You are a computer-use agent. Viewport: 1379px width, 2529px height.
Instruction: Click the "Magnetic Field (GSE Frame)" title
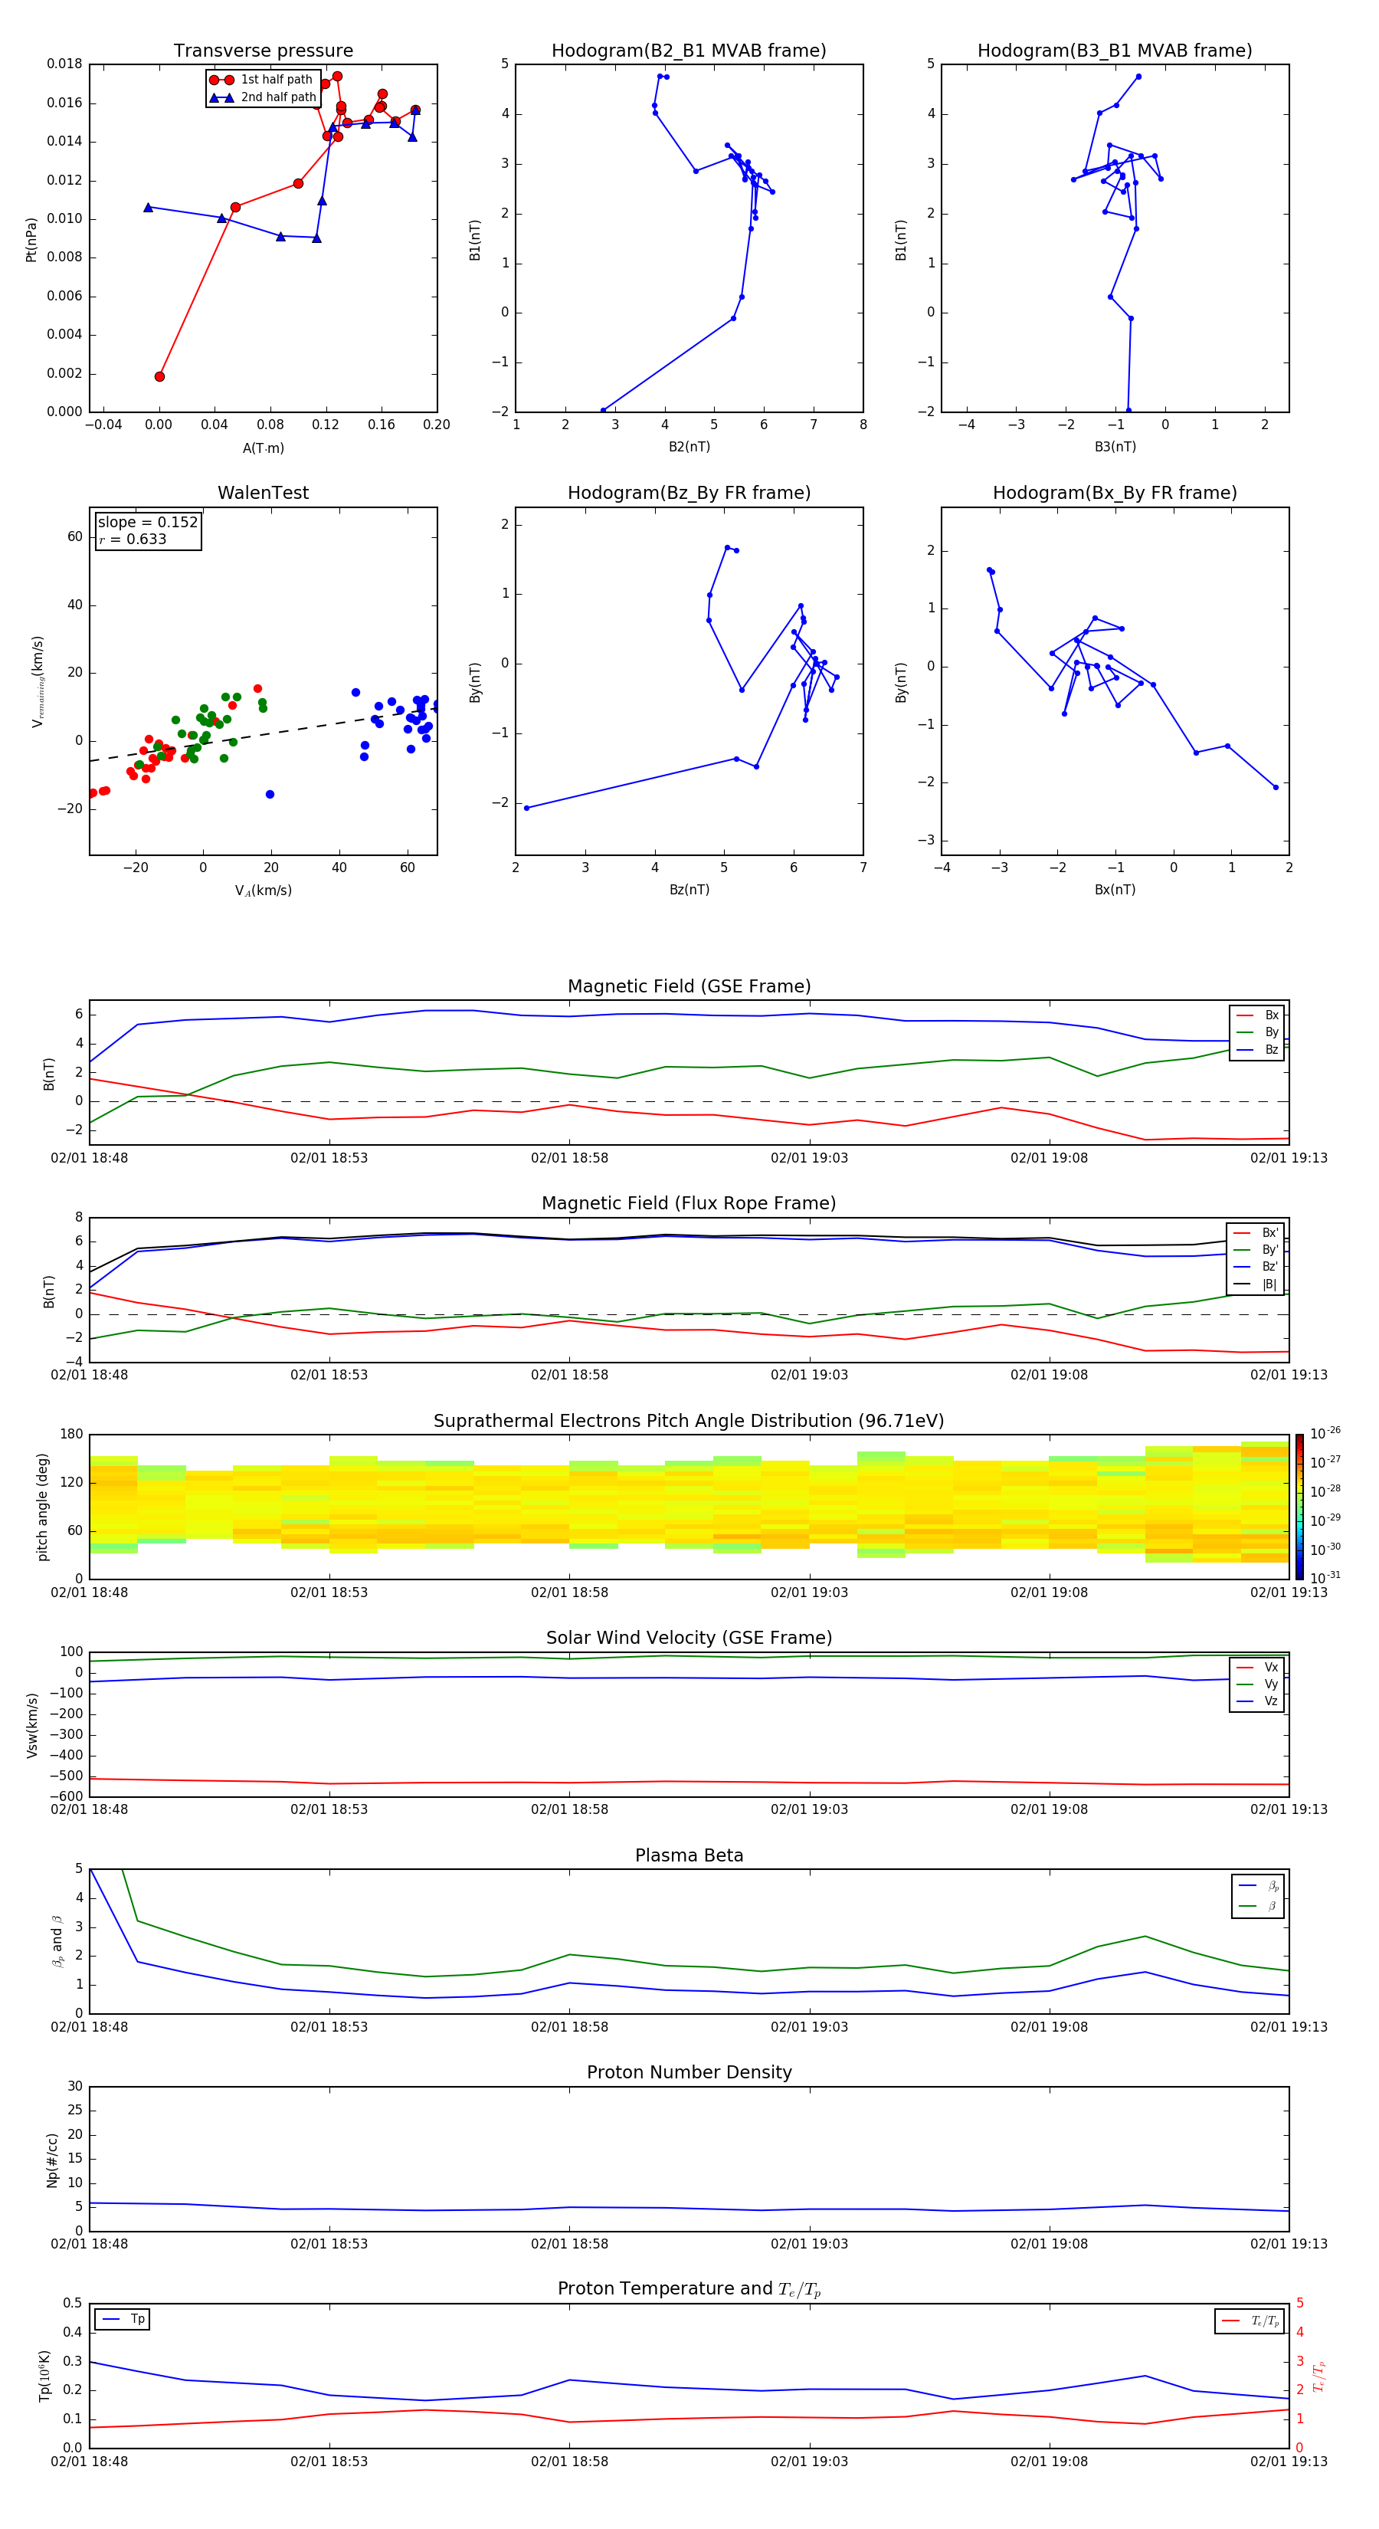689,986
